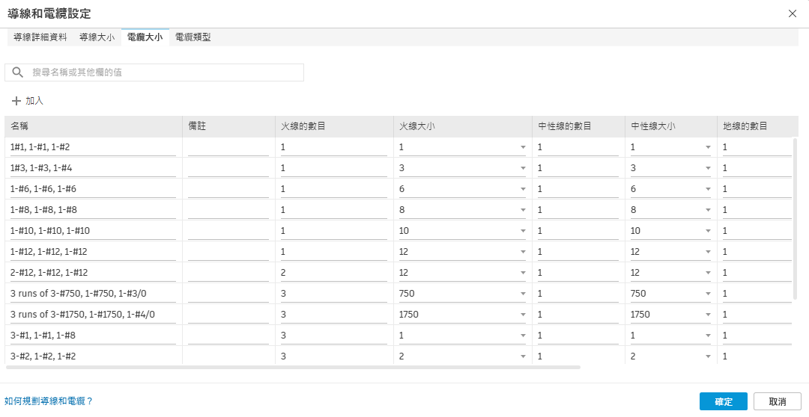Viewport: 809px width, 417px height.
Task: Select the 電纜類型 tab
Action: 193,37
